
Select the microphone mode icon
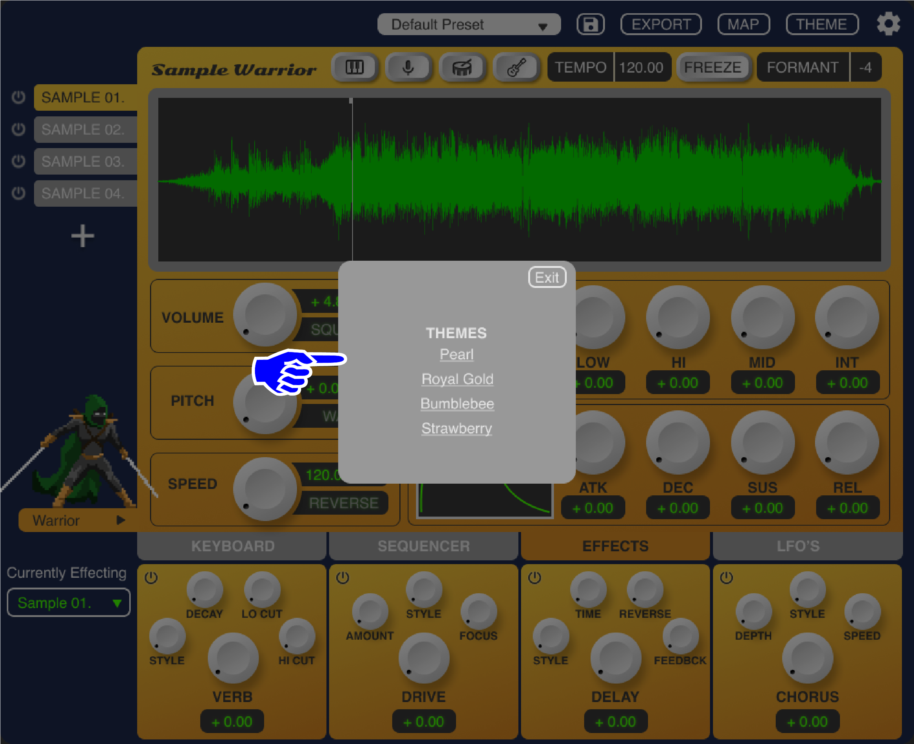click(x=408, y=67)
